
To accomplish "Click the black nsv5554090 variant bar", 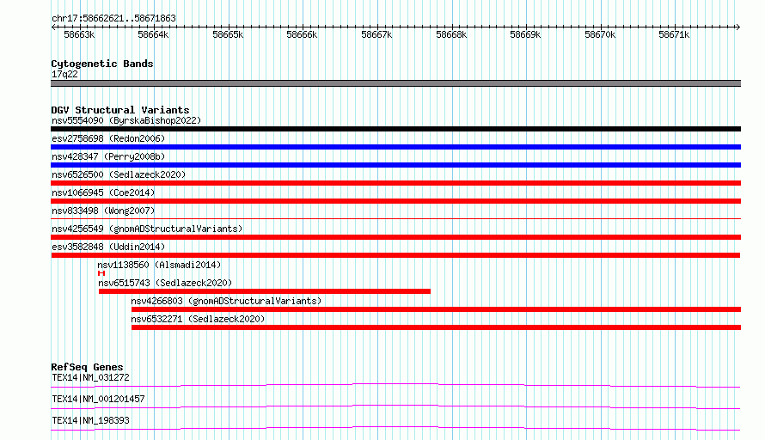I will [x=395, y=129].
